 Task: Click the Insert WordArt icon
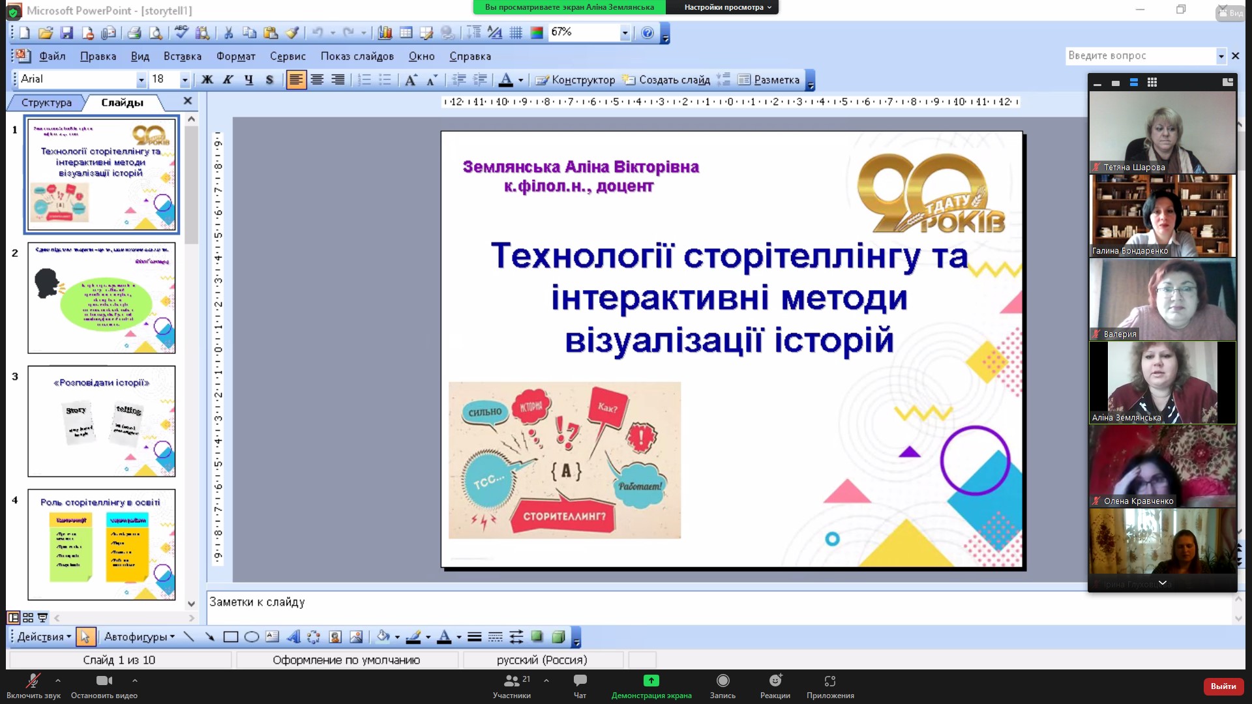pyautogui.click(x=293, y=637)
